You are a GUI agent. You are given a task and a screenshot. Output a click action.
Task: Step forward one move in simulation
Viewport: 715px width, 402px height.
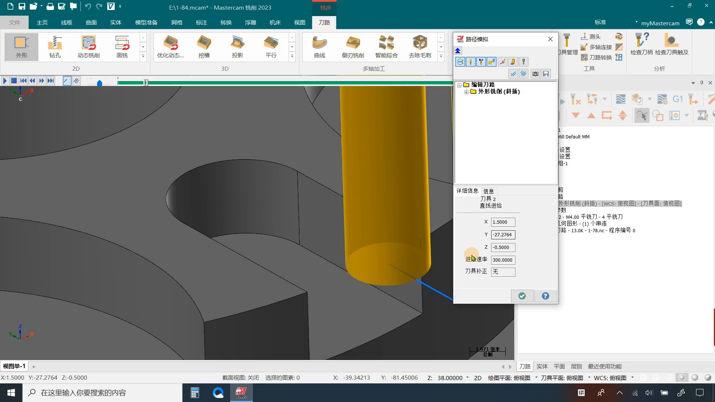pos(42,80)
